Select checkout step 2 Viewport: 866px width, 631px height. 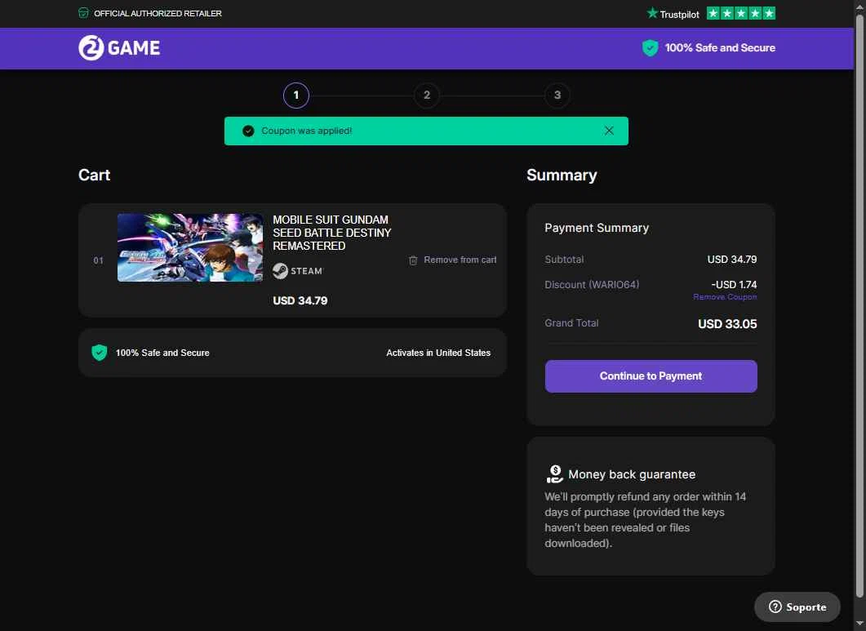pos(426,95)
